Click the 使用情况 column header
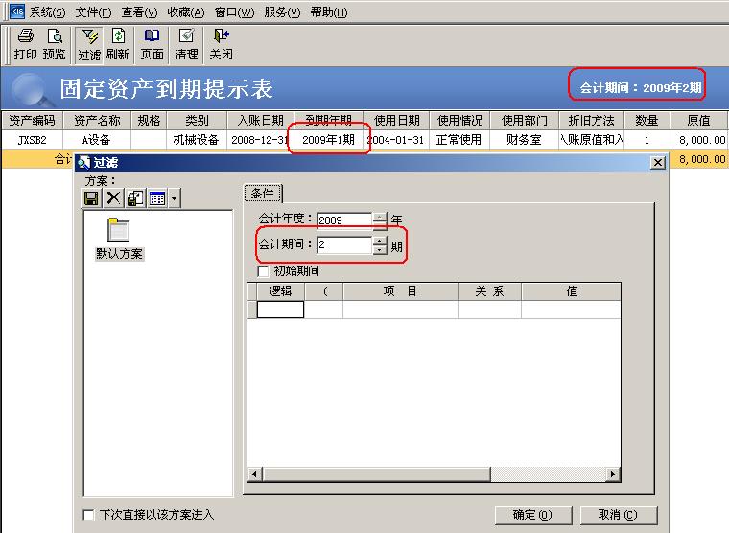Viewport: 729px width, 533px height. coord(459,121)
